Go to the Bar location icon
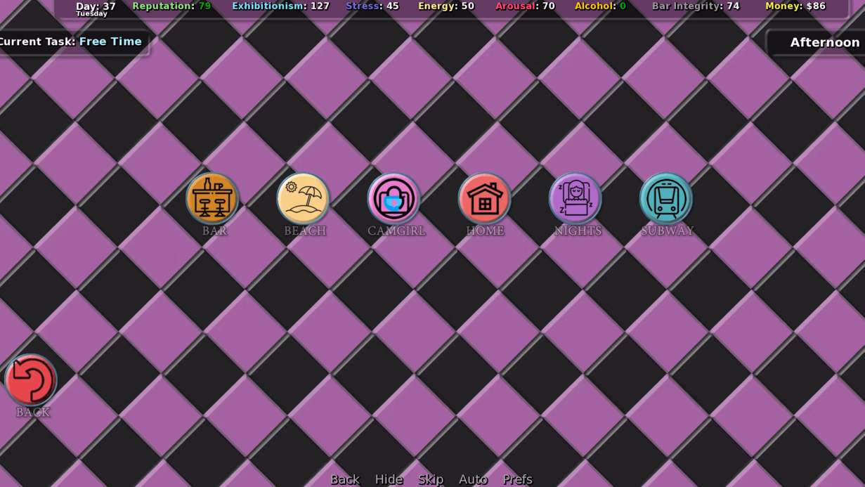The image size is (865, 487). 213,199
